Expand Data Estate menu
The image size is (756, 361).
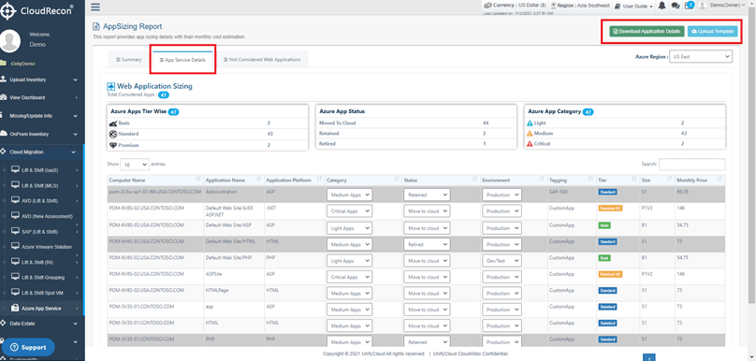click(41, 324)
